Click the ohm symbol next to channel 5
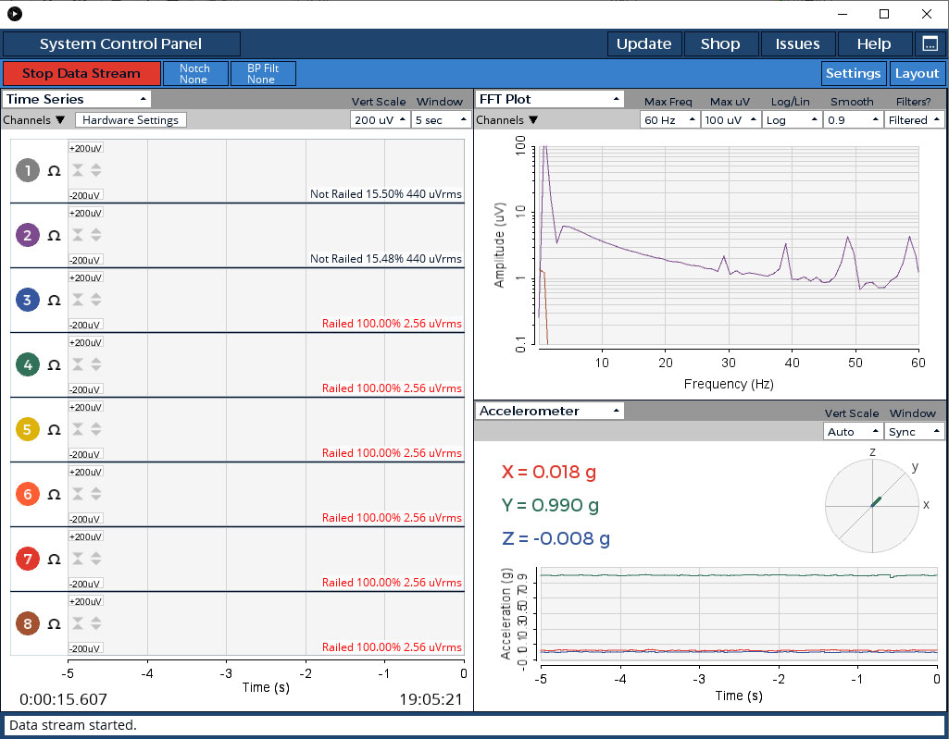949x739 pixels. coord(54,430)
